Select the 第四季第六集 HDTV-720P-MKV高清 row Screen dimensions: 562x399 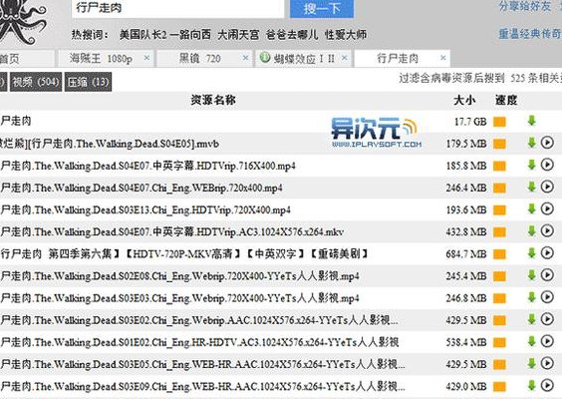(x=280, y=254)
